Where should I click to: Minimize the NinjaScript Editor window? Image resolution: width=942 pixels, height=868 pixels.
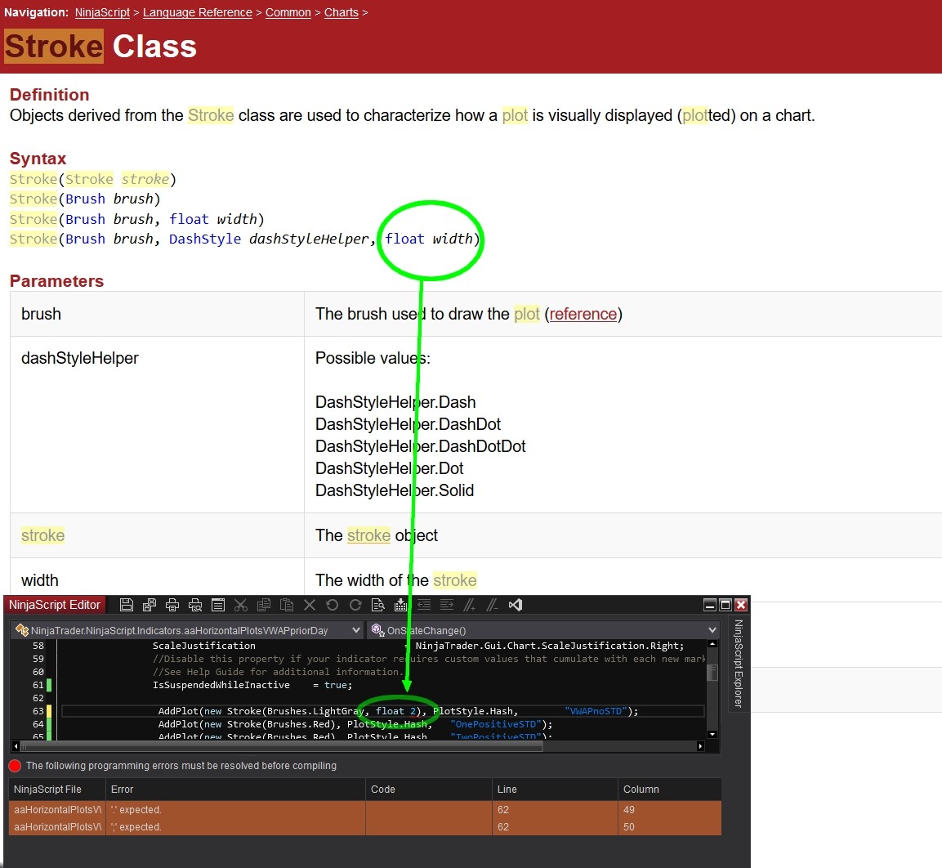click(x=709, y=605)
